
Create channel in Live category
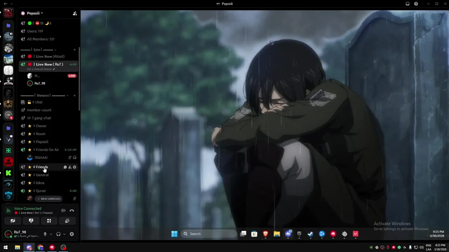(74, 50)
